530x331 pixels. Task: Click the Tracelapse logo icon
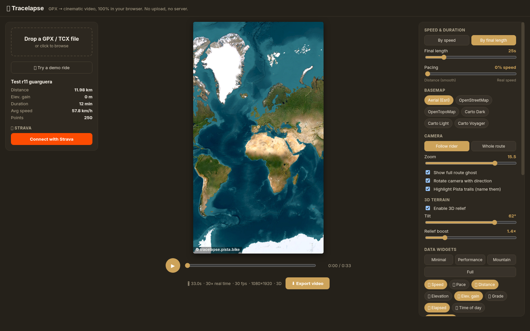[9, 9]
